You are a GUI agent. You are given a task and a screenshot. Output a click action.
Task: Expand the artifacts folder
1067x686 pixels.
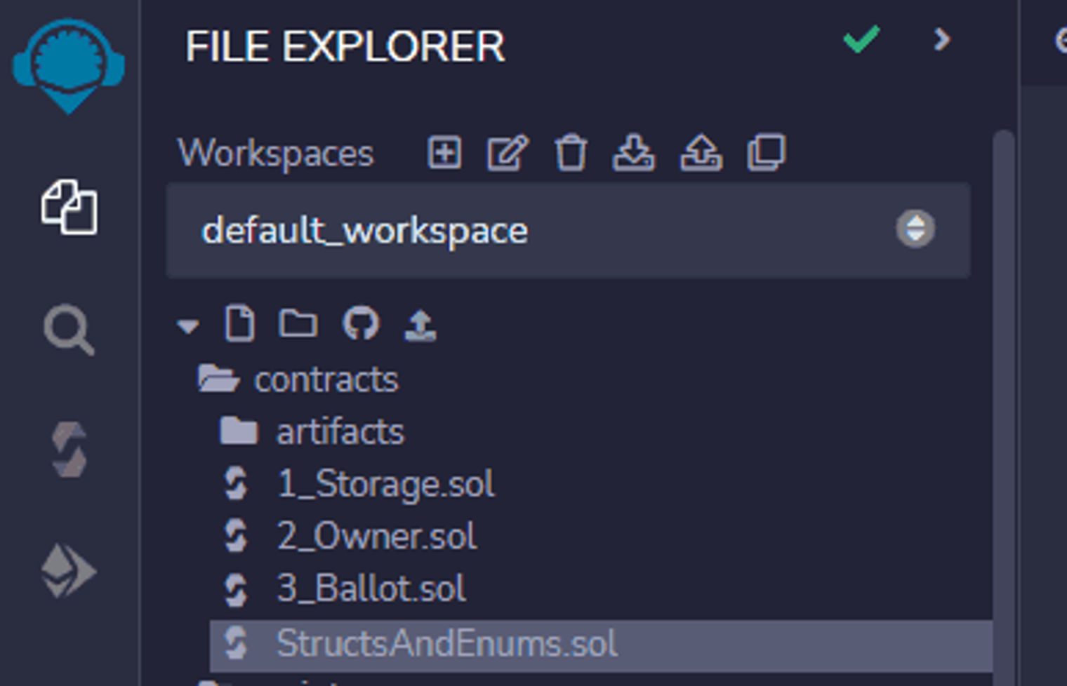click(312, 431)
